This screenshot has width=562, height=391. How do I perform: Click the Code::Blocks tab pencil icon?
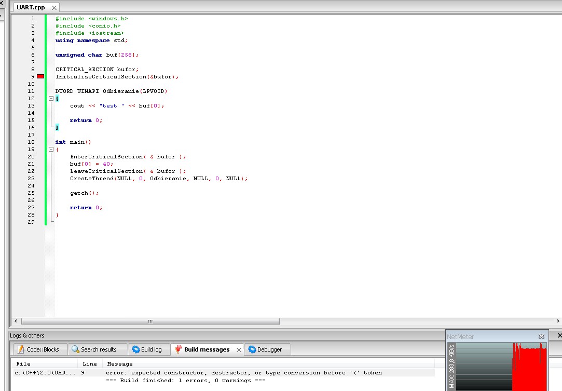pyautogui.click(x=21, y=349)
